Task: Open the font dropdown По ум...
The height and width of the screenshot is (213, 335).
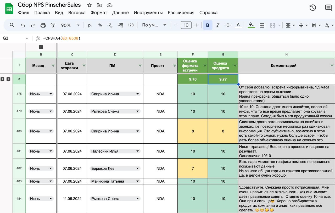Action: point(154,25)
